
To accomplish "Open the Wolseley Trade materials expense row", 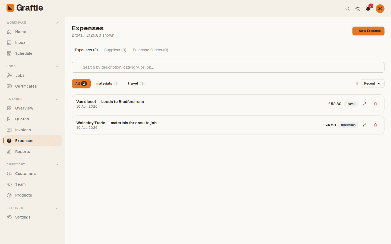I will pos(228,125).
